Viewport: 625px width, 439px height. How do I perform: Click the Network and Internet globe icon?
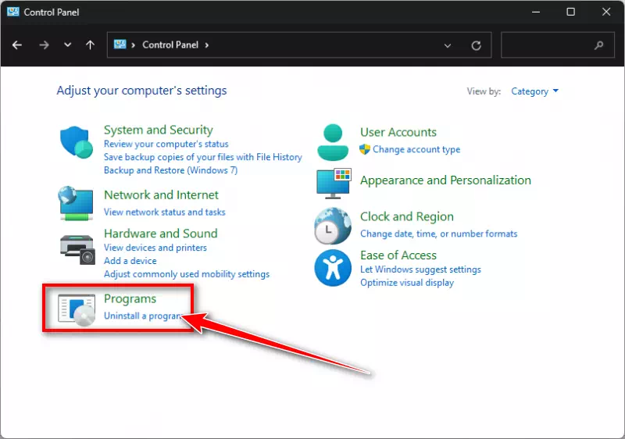(x=76, y=203)
